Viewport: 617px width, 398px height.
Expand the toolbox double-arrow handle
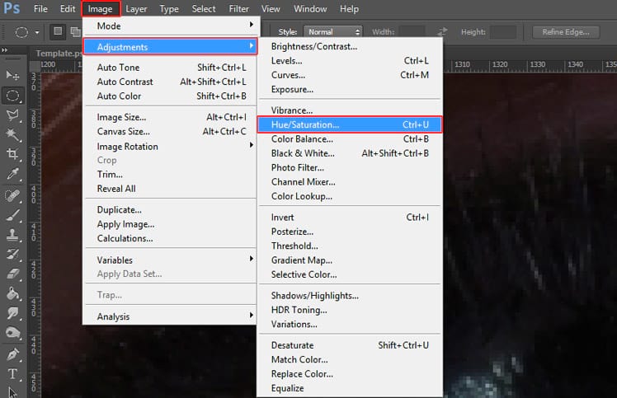coord(5,50)
